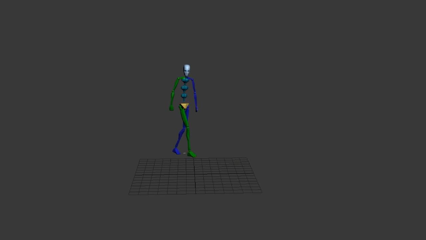Viewport: 426px width, 240px height.
Task: Select the biped's blue foot
Action: point(176,151)
